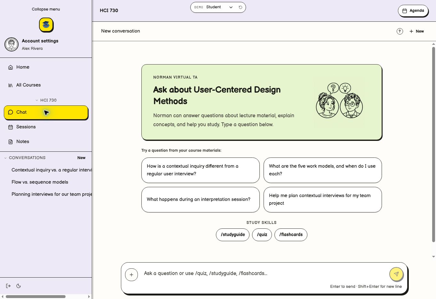Click the plus attachment button in the message box
This screenshot has width=436, height=299.
[131, 275]
